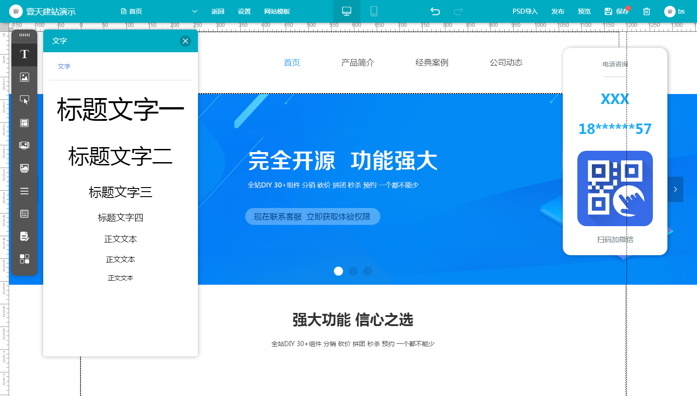Insert the largest 正文文本 body text
Screen dimensions: 697x396
tap(121, 239)
